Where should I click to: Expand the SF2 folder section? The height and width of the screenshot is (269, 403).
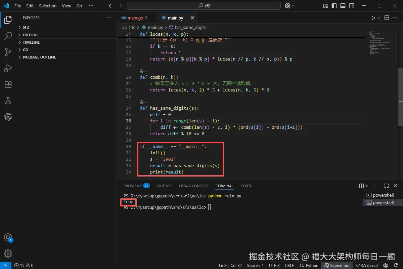[65, 27]
